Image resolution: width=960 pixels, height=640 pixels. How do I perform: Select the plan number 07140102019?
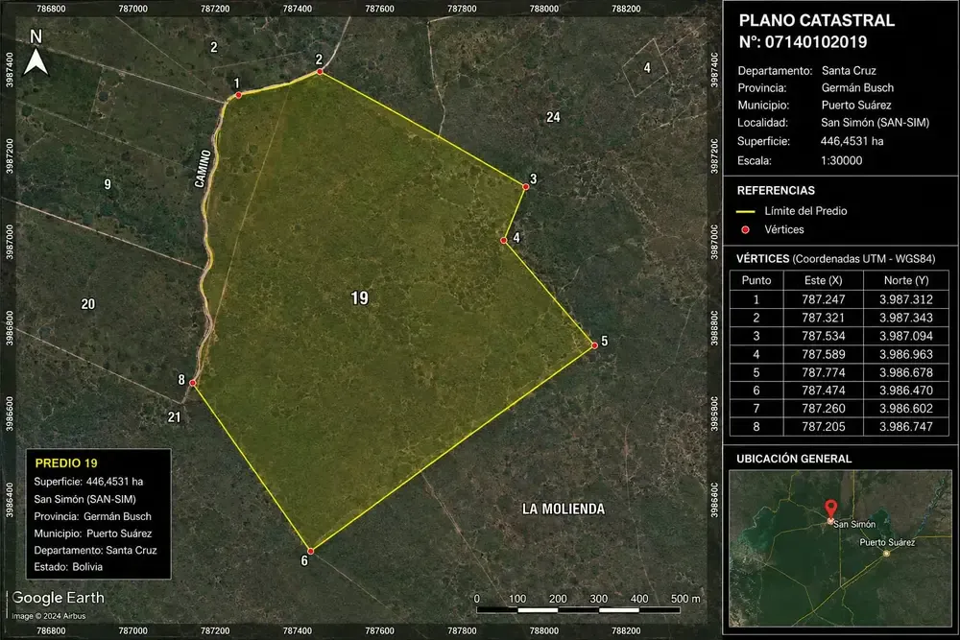(815, 42)
